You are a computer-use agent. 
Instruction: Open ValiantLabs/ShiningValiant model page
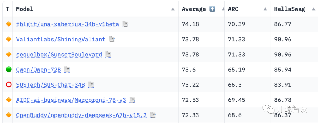click(61, 39)
